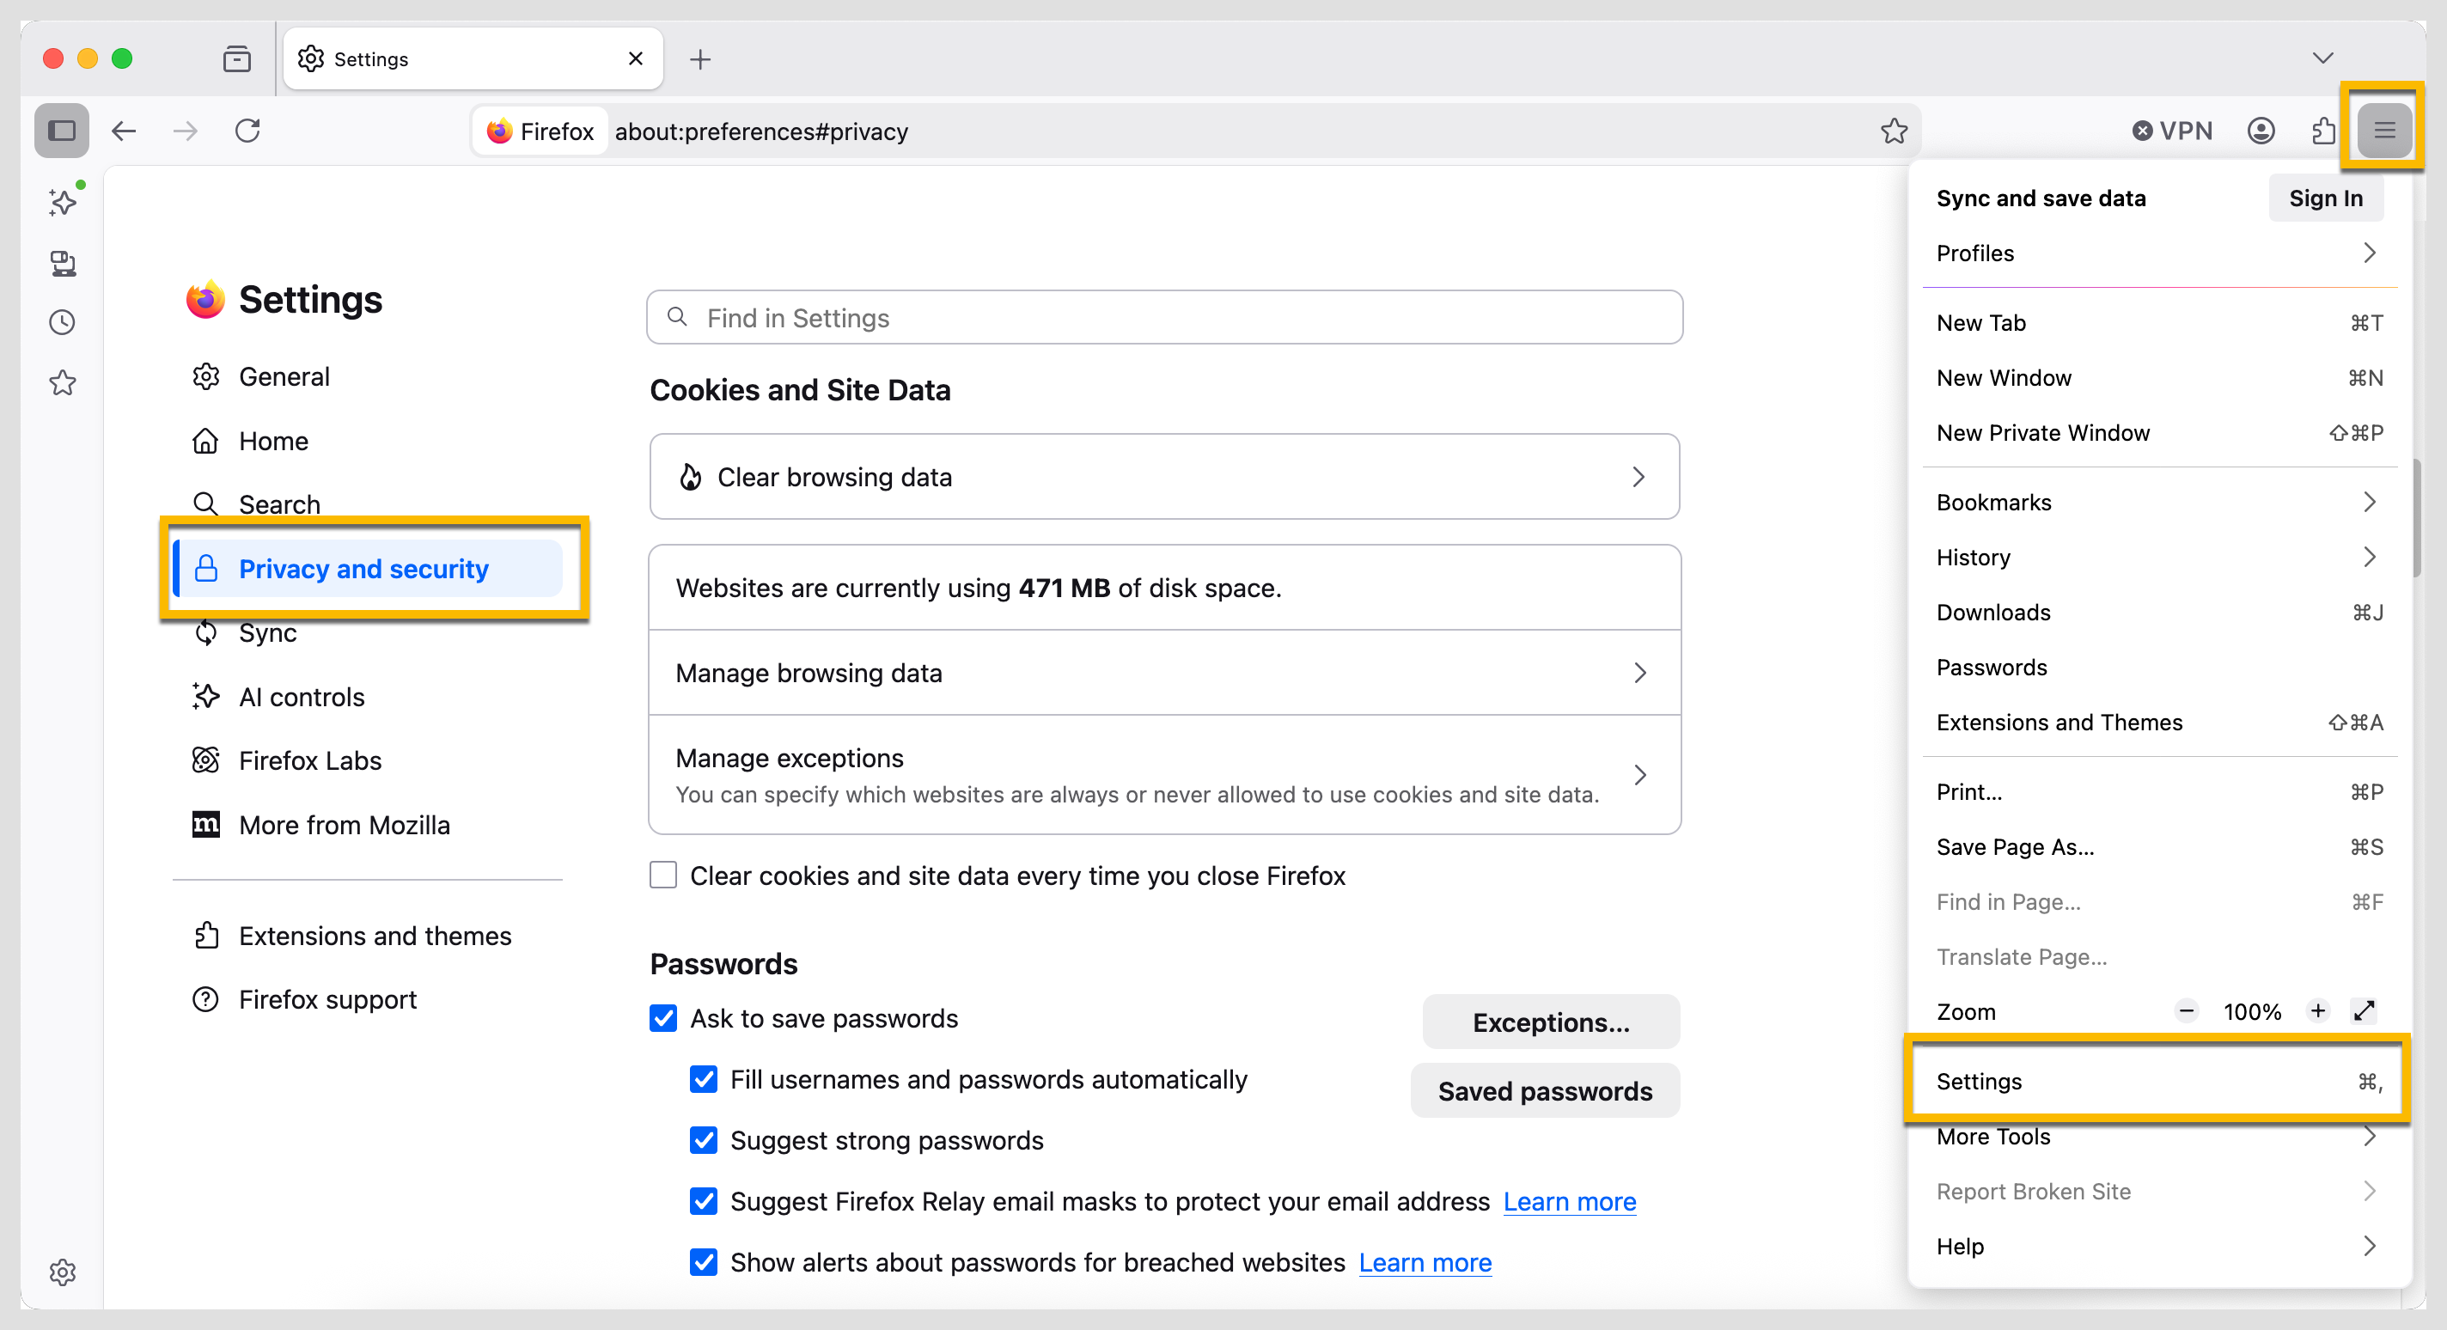Click the search magnifier in Find in Settings
Viewport: 2447px width, 1330px height.
677,317
